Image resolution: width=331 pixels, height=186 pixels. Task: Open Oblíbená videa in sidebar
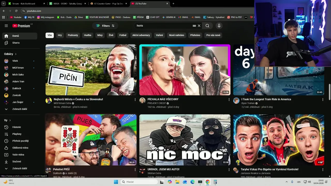[x=20, y=148]
